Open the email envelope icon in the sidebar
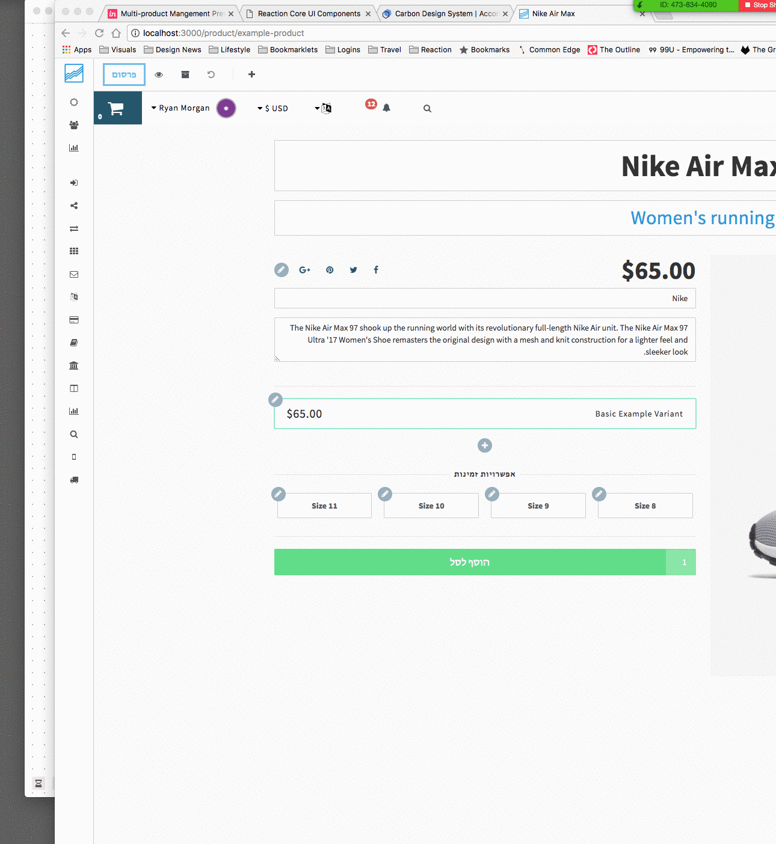The height and width of the screenshot is (844, 776). pos(74,274)
